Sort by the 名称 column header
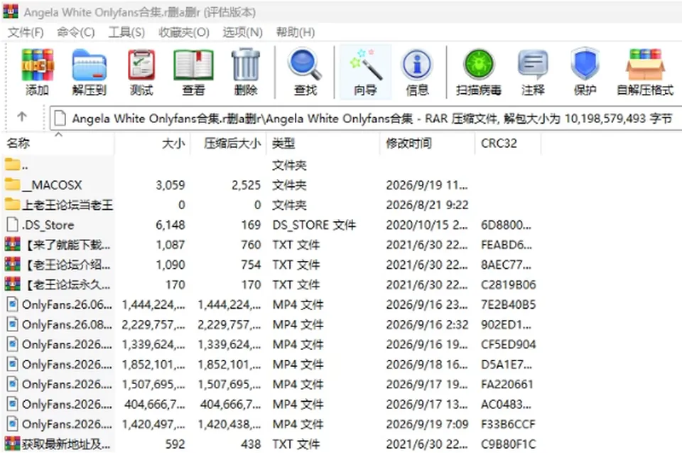This screenshot has width=682, height=453. 58,144
